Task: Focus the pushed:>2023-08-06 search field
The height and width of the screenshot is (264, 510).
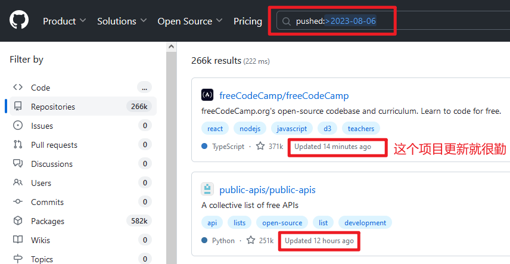Action: click(393, 21)
